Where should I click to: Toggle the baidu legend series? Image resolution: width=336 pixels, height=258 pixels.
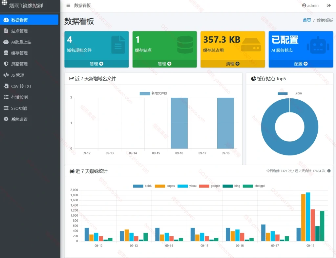[x=142, y=186]
